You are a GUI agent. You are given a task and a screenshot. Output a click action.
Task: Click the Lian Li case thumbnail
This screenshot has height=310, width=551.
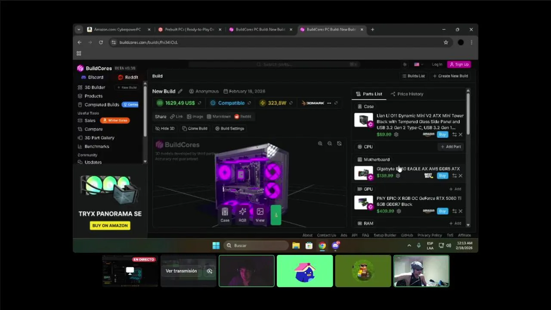[363, 120]
